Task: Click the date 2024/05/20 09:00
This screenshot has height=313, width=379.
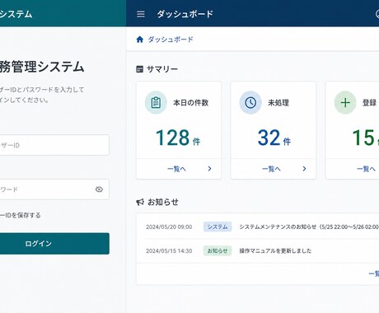Action: [169, 227]
